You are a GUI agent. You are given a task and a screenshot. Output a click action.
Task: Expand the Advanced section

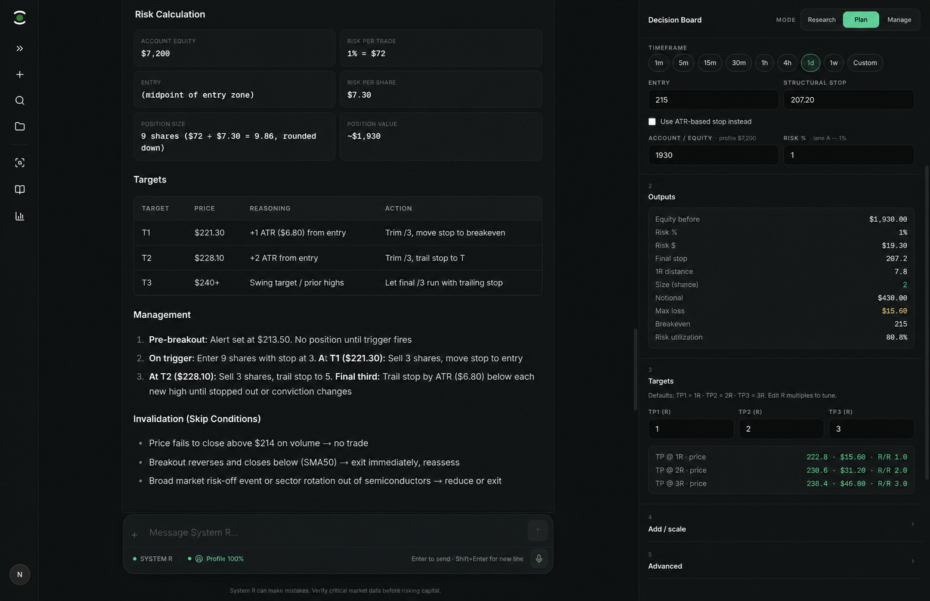[781, 560]
